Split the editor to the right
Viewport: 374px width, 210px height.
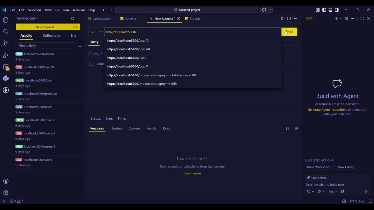click(x=289, y=18)
